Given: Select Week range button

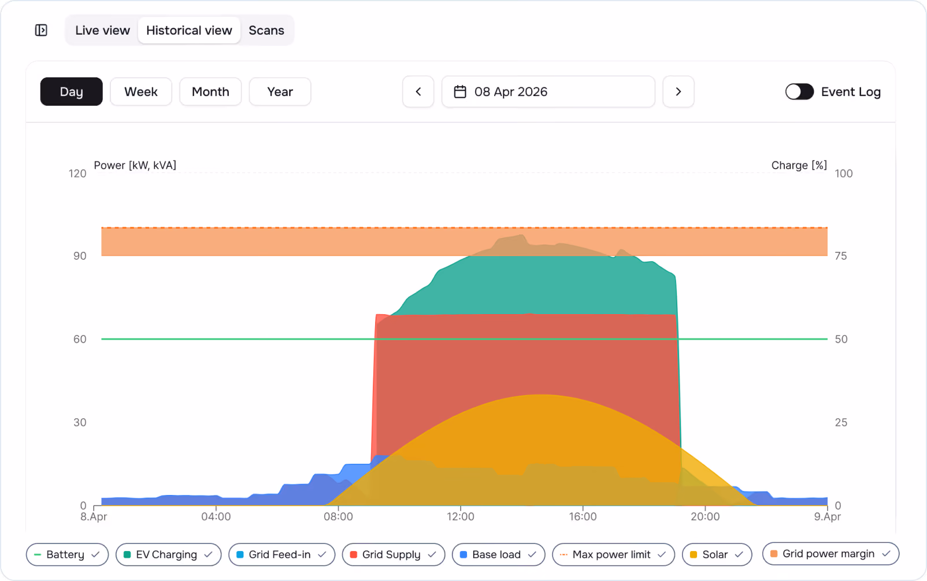Looking at the screenshot, I should [141, 92].
